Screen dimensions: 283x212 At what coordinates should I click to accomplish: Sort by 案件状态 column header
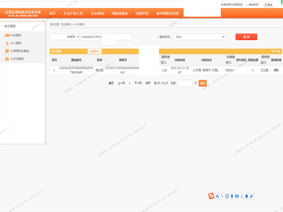click(x=265, y=60)
